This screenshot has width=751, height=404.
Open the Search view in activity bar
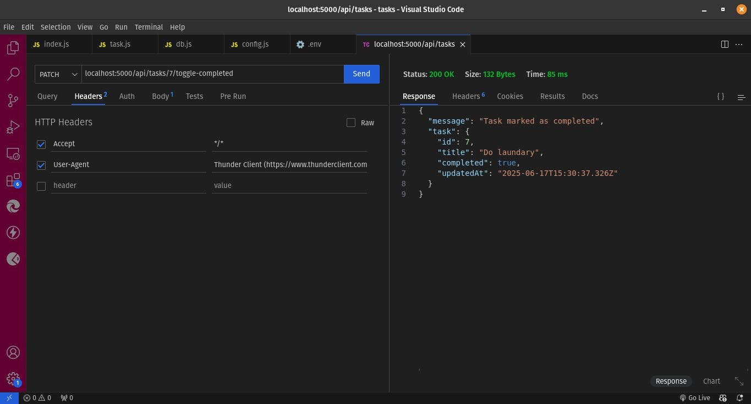tap(13, 74)
